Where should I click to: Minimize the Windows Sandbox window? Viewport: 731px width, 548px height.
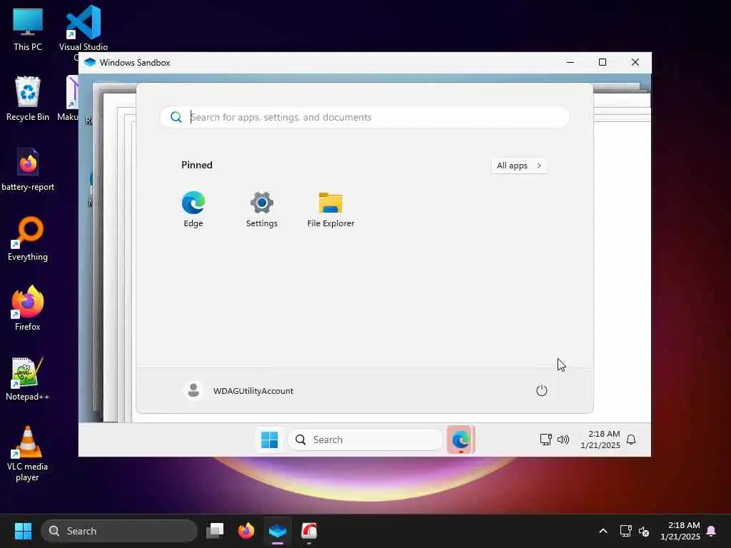(x=570, y=62)
